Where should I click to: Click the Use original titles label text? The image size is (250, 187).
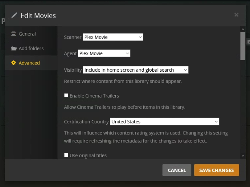point(88,155)
